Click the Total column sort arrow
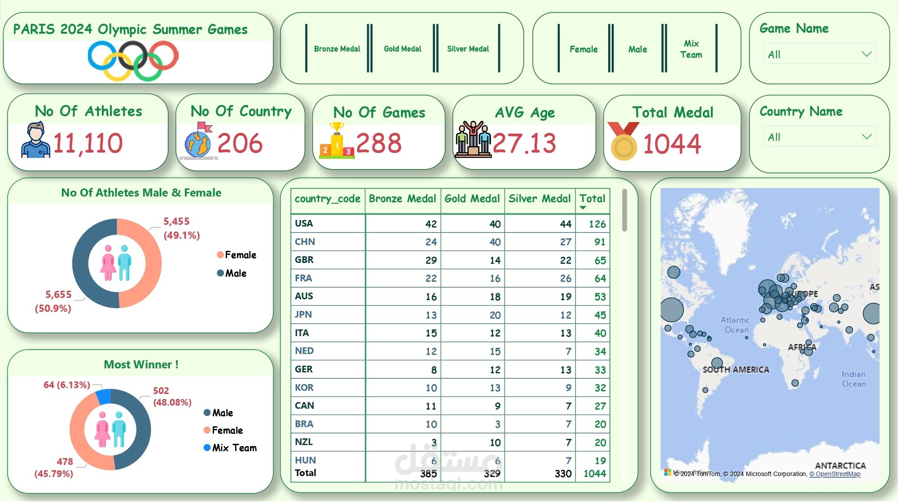Viewport: 898px width, 503px height. (x=583, y=208)
